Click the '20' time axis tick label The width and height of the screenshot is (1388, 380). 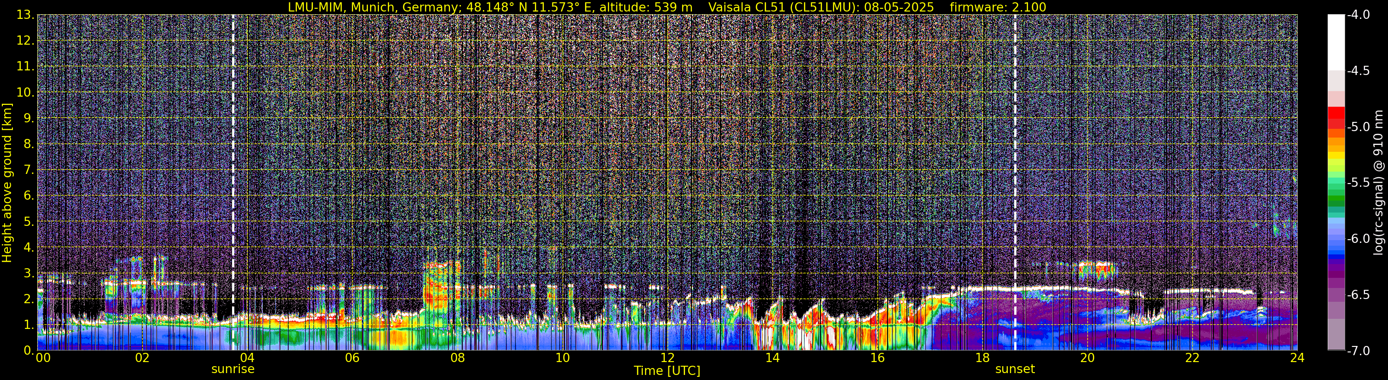1087,358
